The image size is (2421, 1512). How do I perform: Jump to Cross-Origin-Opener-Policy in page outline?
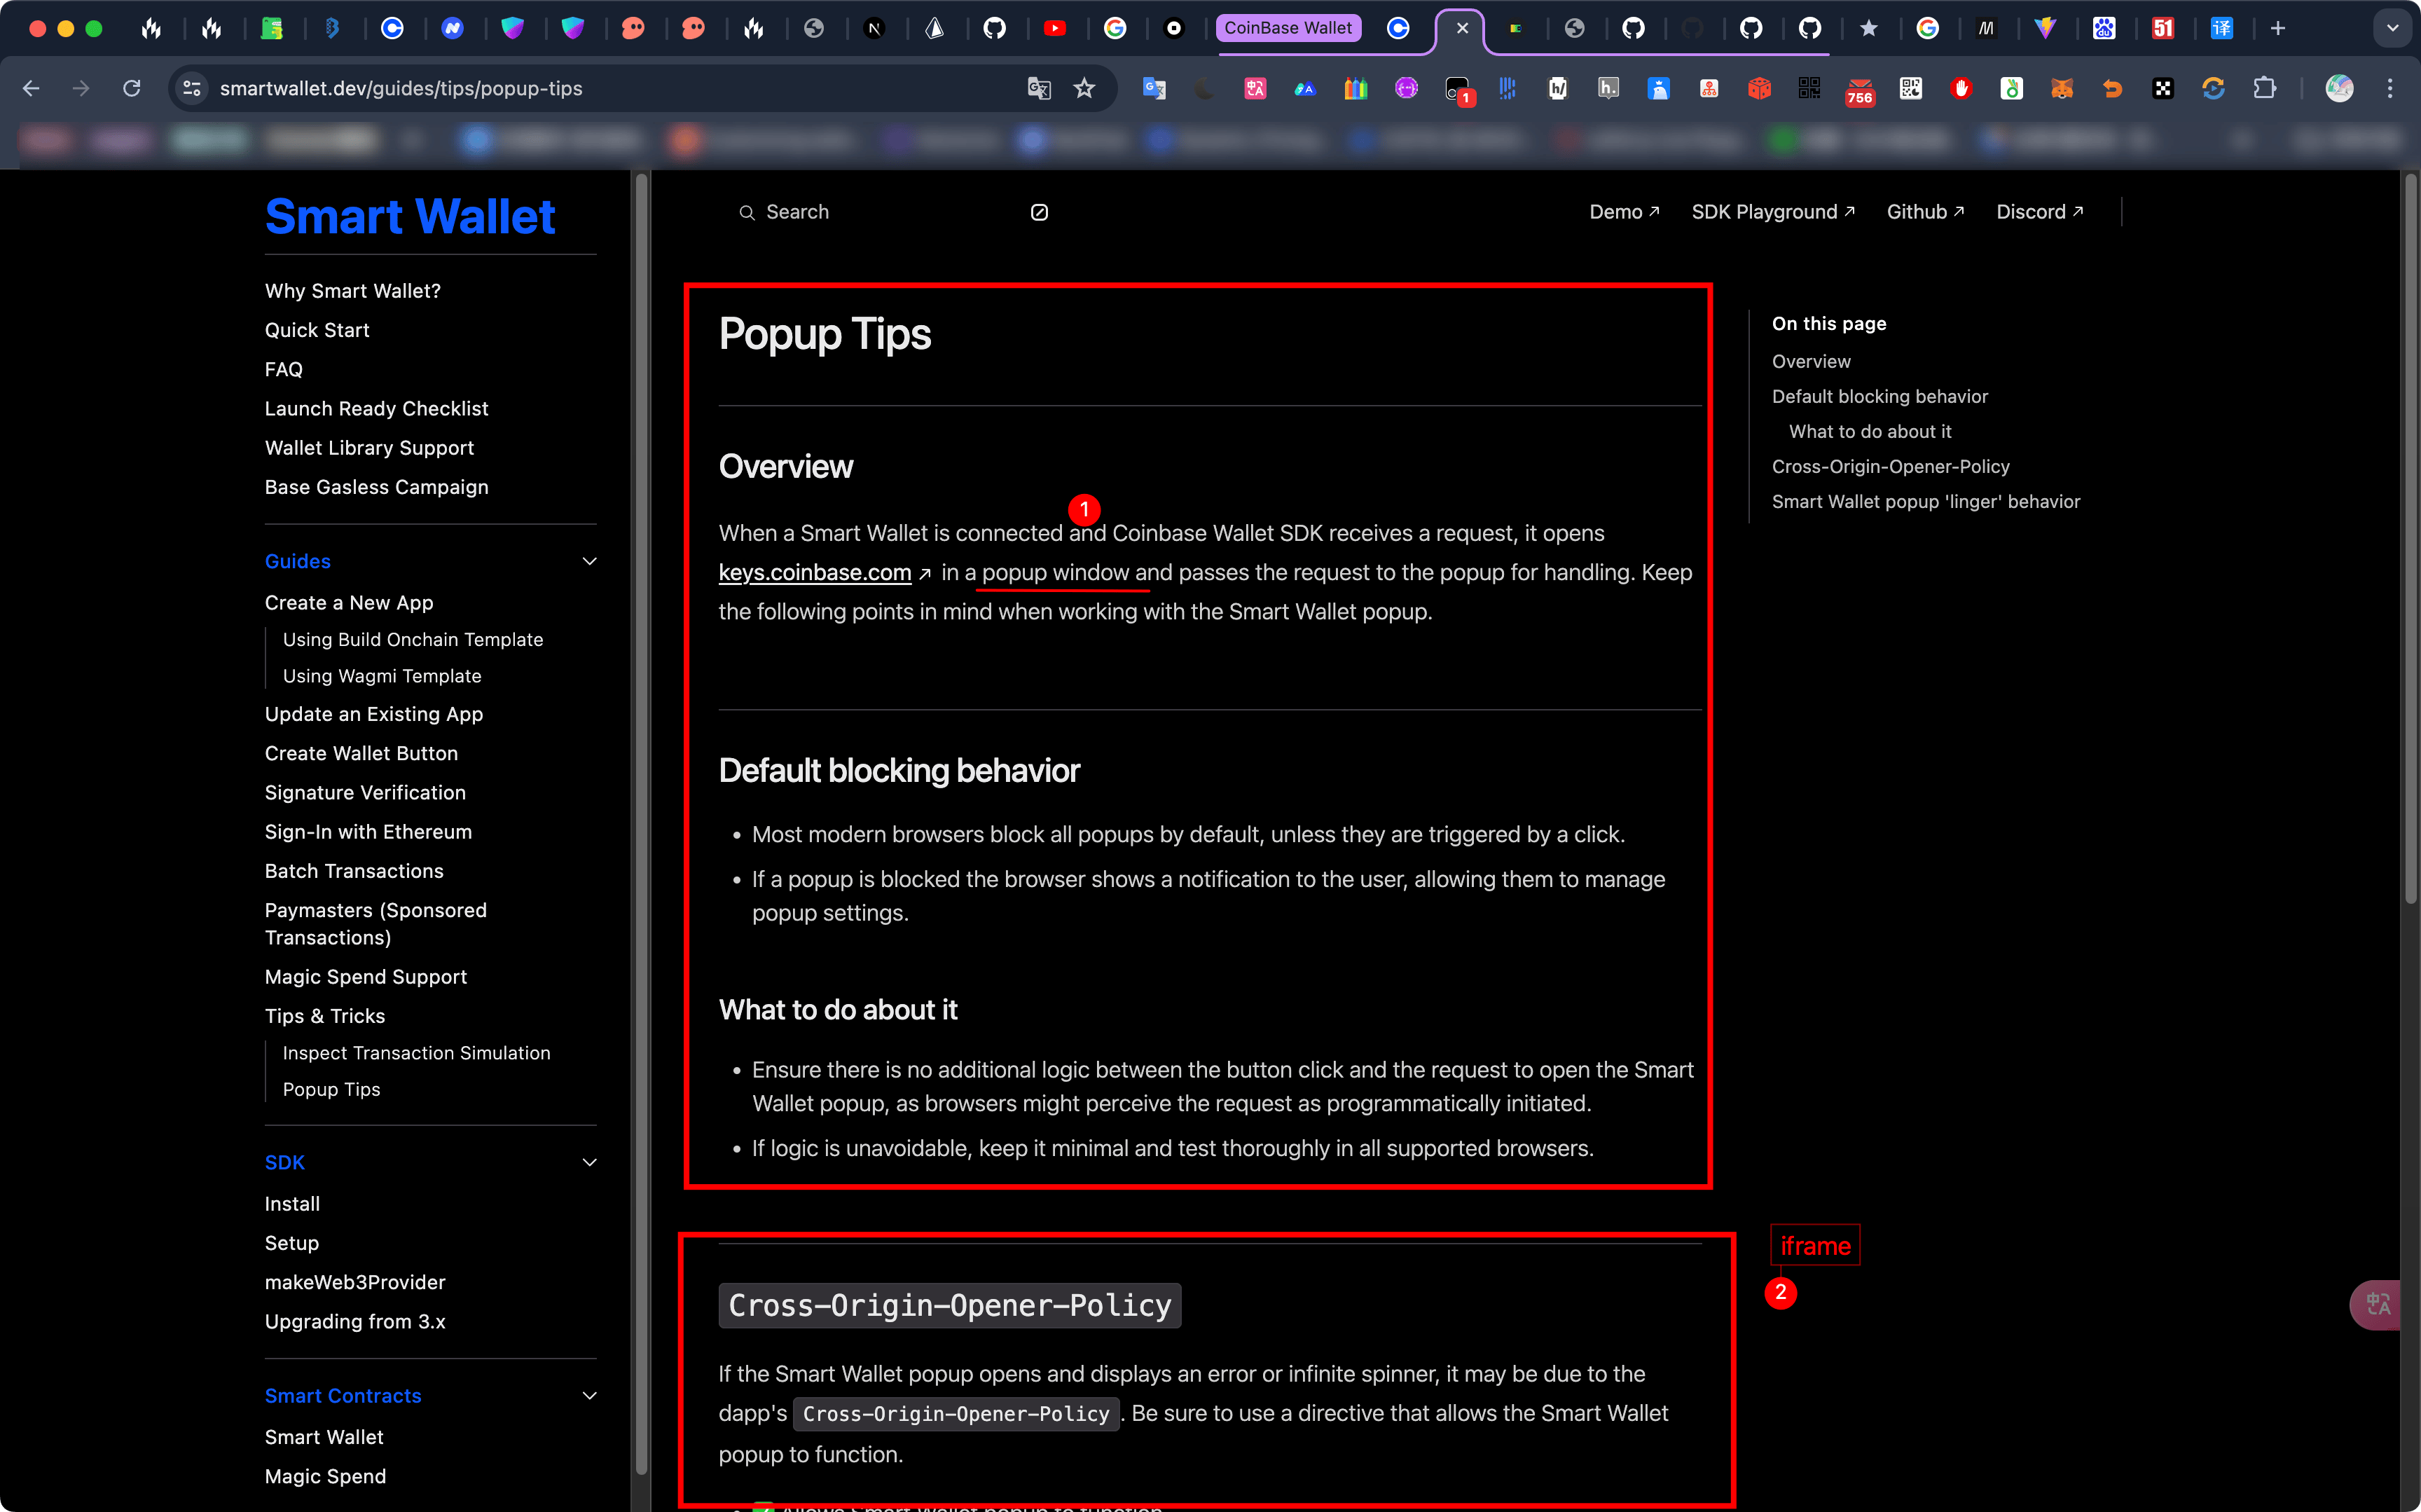coord(1890,466)
